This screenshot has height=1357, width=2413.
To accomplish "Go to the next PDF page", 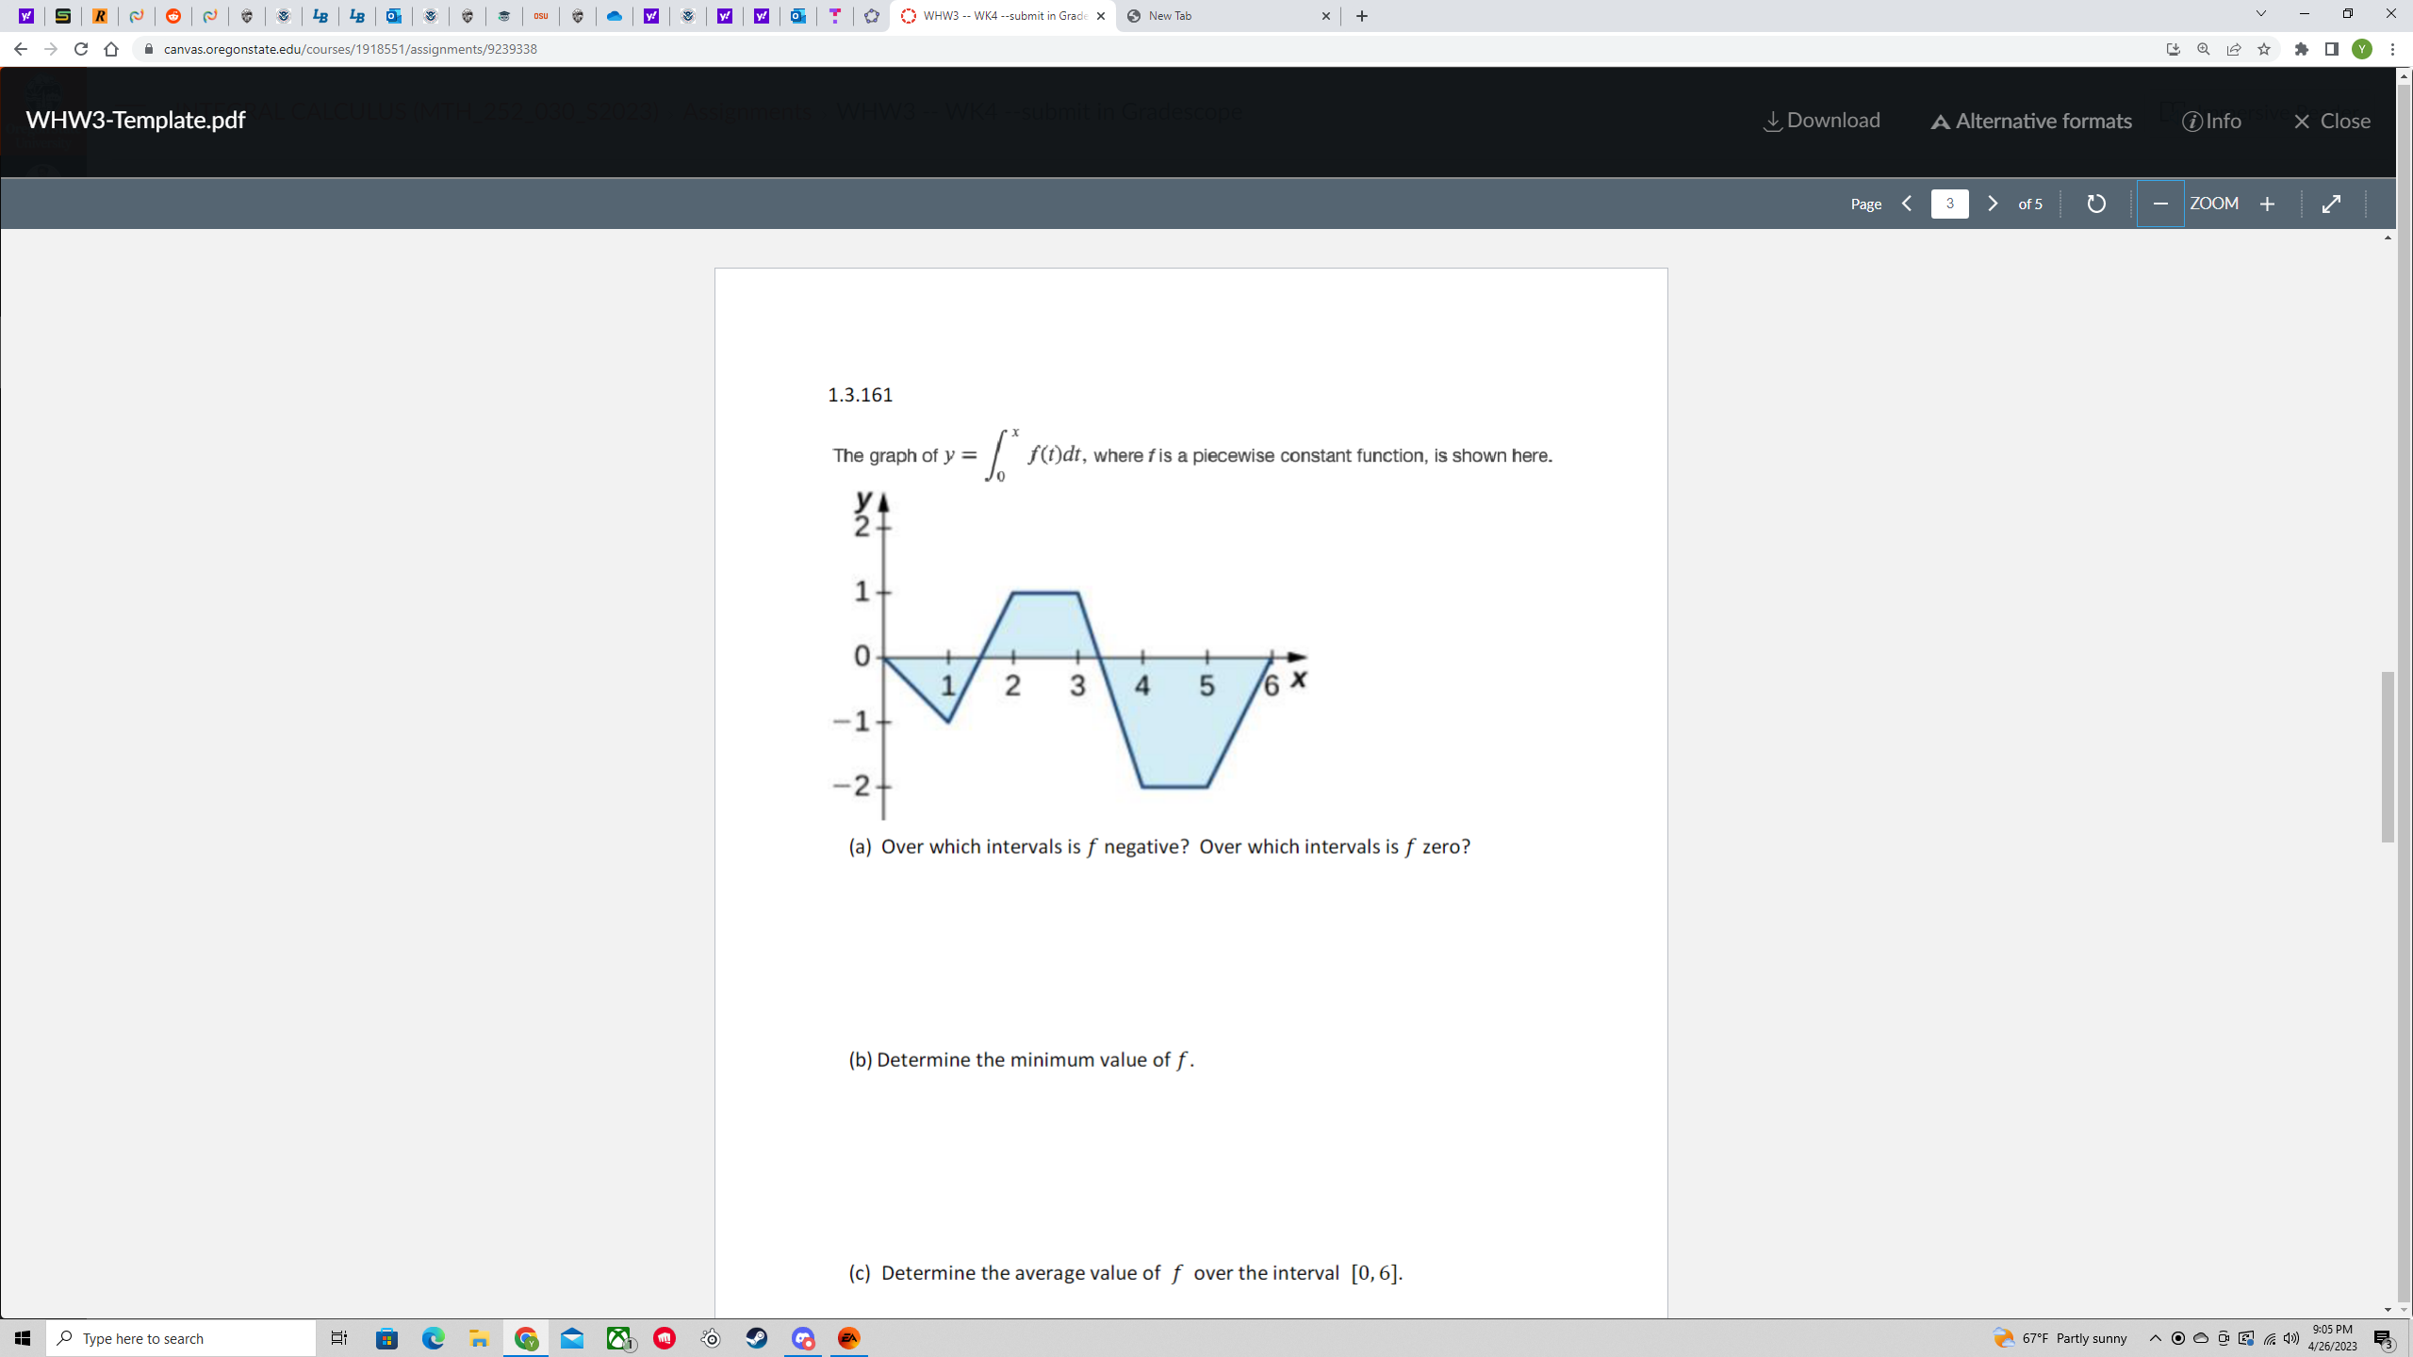I will (x=1992, y=204).
